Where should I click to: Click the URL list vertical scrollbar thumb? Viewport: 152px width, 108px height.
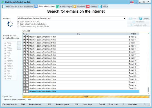pyautogui.click(x=148, y=89)
